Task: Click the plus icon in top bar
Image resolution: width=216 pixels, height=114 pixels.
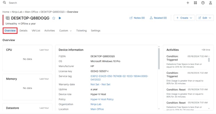Action: coord(188,3)
